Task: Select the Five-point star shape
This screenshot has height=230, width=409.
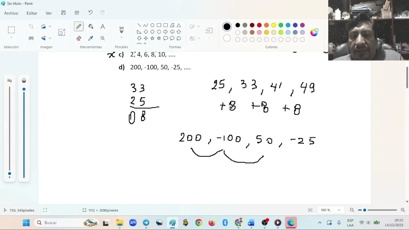Action: click(x=152, y=38)
